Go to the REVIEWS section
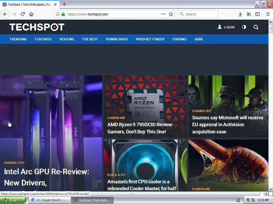This screenshot has width=273, height=204. [x=67, y=39]
